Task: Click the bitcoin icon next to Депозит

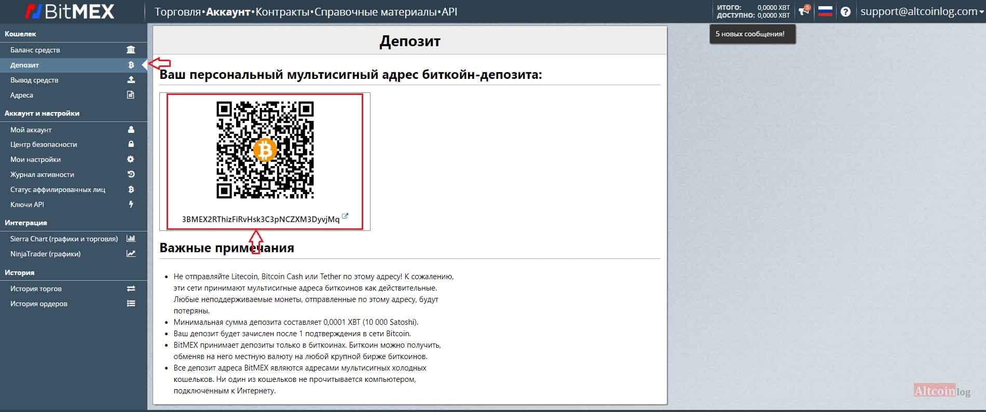Action: (131, 65)
